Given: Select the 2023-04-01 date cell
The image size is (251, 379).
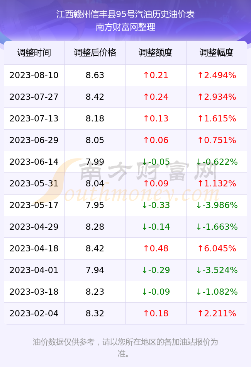Looking at the screenshot, I should point(34,270).
